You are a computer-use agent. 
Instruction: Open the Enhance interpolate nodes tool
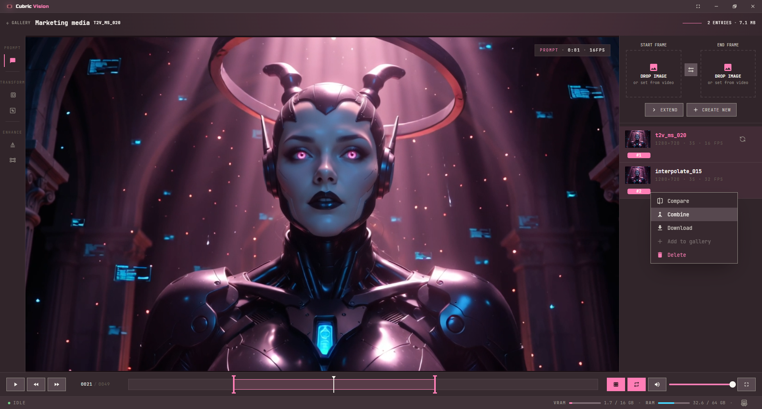pos(13,160)
